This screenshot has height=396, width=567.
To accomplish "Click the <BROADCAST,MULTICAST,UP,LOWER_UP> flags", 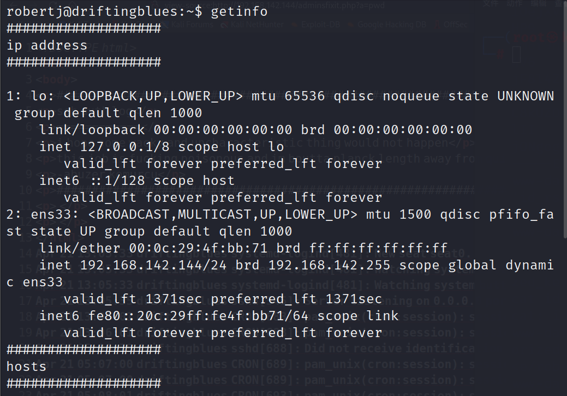I will click(x=223, y=214).
